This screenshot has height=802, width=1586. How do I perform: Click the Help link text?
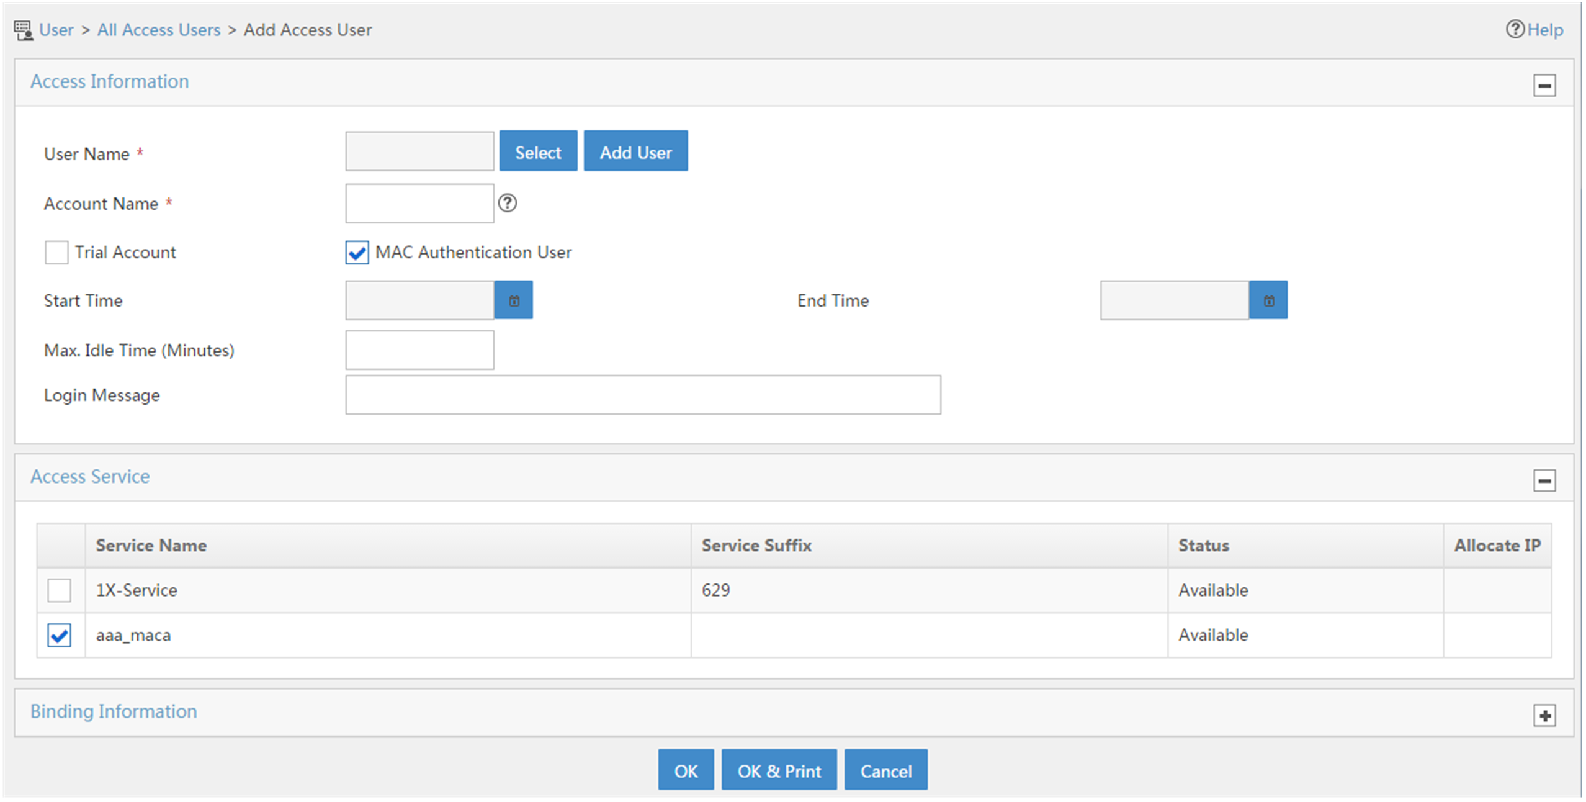click(x=1544, y=30)
